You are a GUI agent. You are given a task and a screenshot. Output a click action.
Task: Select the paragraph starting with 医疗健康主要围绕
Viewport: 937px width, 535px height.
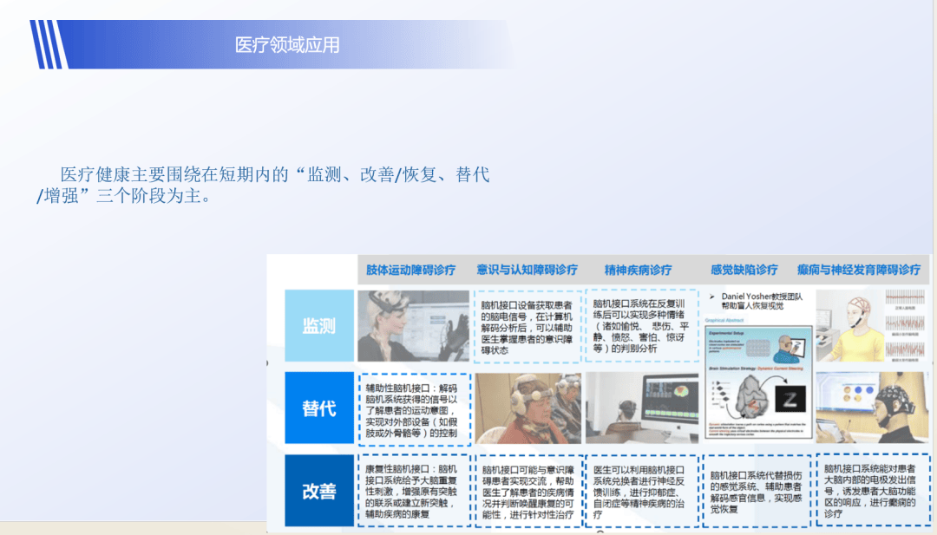click(x=264, y=185)
